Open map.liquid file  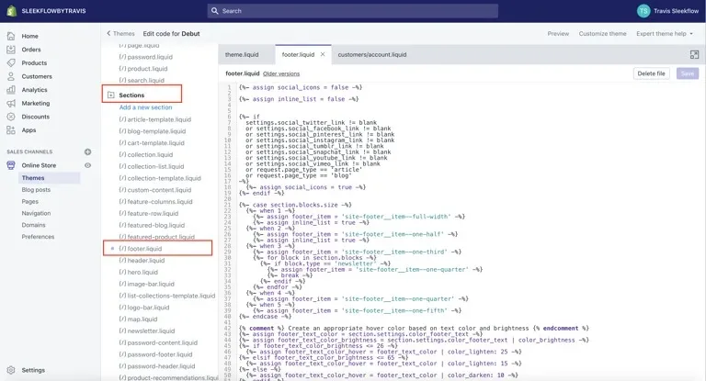[138, 319]
